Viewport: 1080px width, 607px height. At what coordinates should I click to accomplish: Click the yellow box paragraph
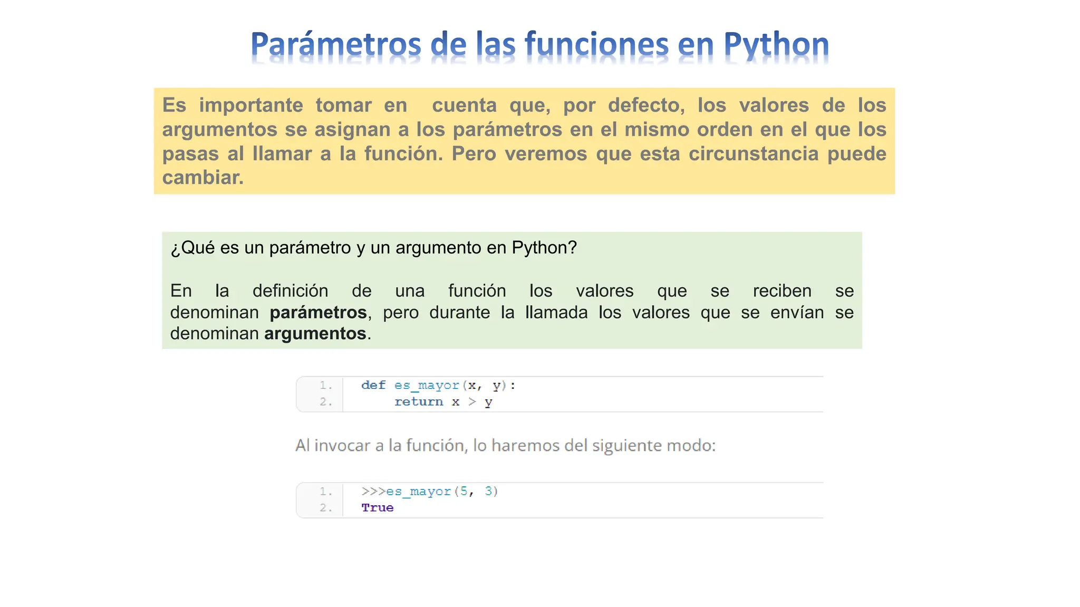point(524,141)
